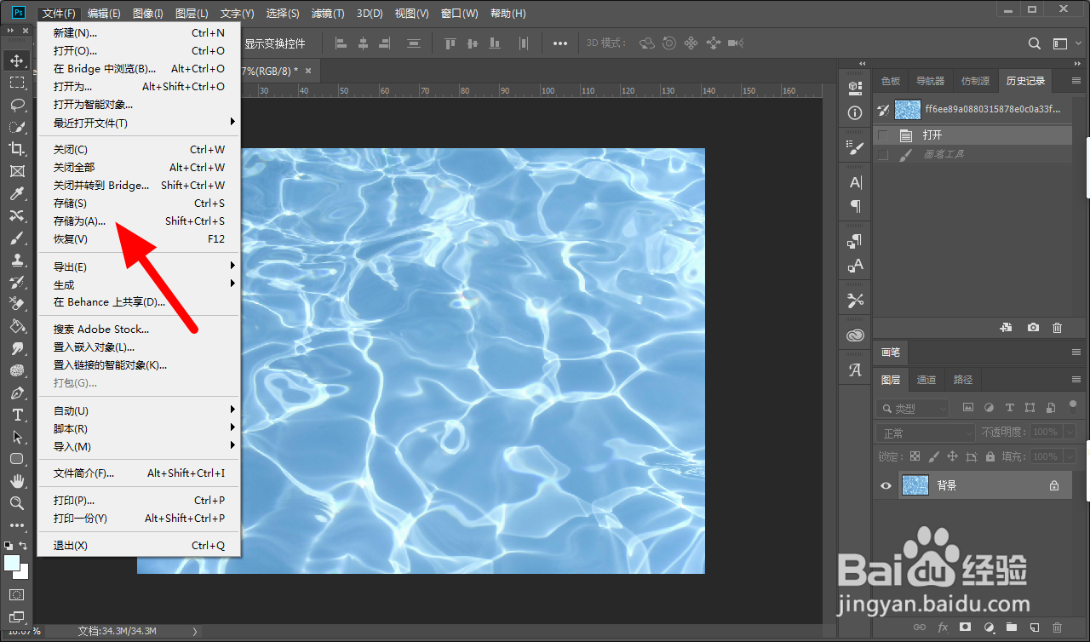Image resolution: width=1090 pixels, height=642 pixels.
Task: Toggle pixel layer filter in Layers panel
Action: pyautogui.click(x=968, y=408)
